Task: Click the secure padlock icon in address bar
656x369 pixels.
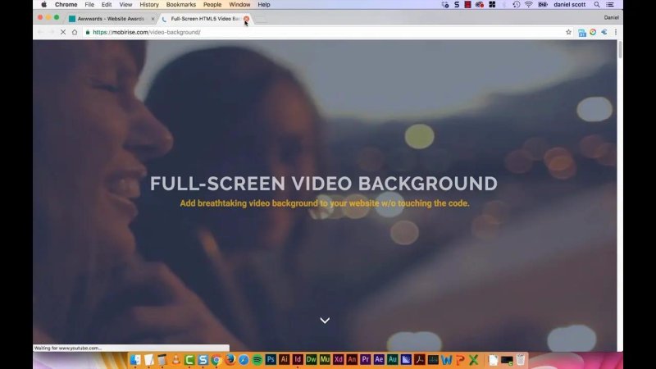Action: 88,32
